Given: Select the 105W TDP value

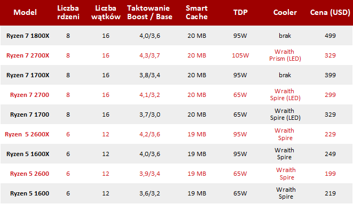Looking at the screenshot, I should [x=240, y=55].
